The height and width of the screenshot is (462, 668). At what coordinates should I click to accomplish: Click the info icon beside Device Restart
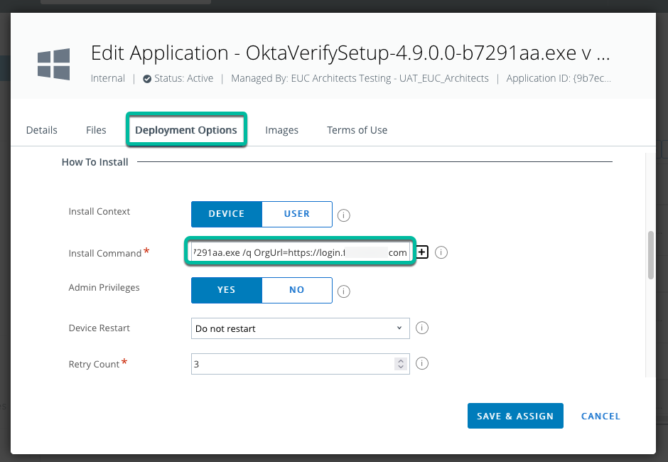coord(421,328)
